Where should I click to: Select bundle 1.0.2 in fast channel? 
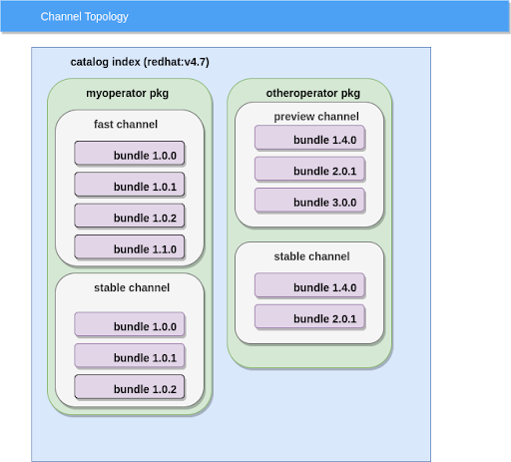tap(130, 216)
